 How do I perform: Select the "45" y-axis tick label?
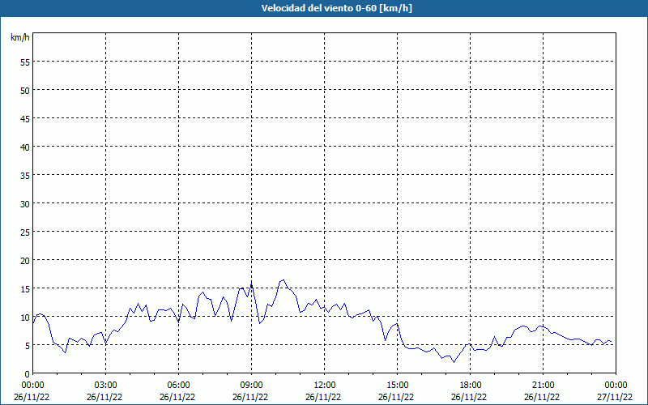[25, 118]
